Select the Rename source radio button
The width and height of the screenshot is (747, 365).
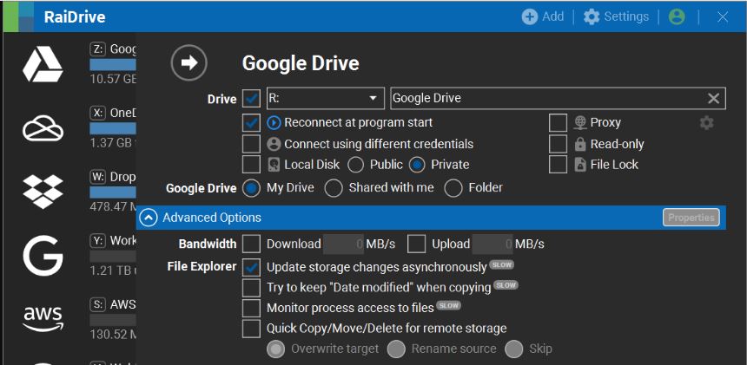point(396,349)
